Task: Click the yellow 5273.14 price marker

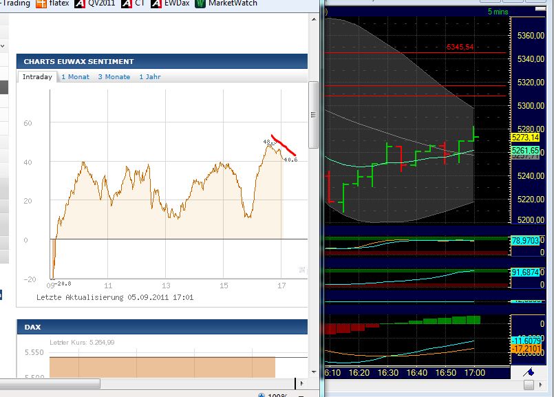Action: tap(526, 138)
